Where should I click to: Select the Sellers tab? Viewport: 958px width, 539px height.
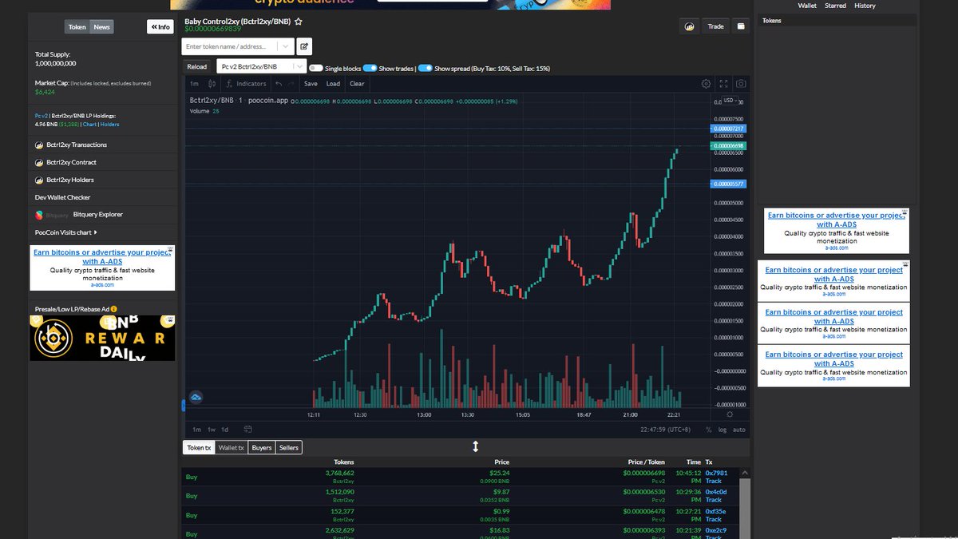[289, 448]
